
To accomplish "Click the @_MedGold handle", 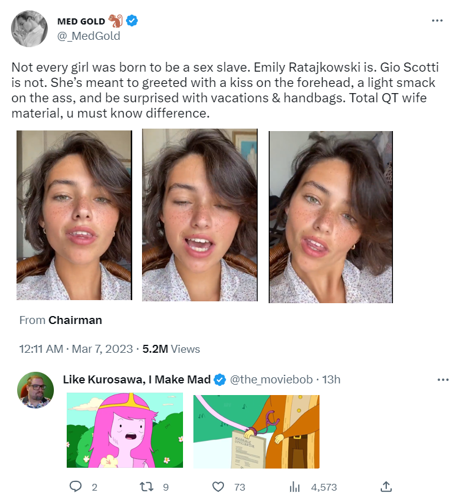I will pos(88,36).
